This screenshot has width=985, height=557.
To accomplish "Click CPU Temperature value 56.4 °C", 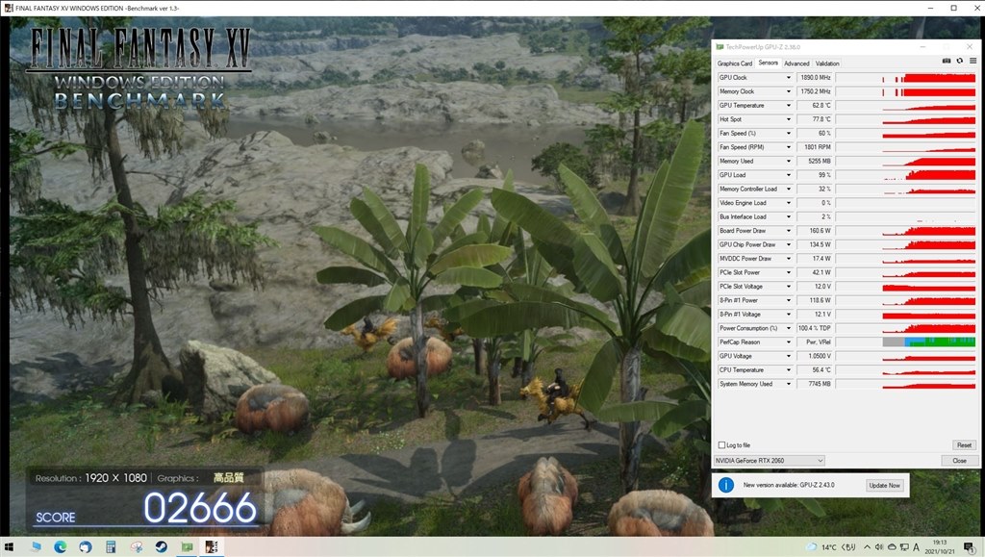I will coord(815,369).
